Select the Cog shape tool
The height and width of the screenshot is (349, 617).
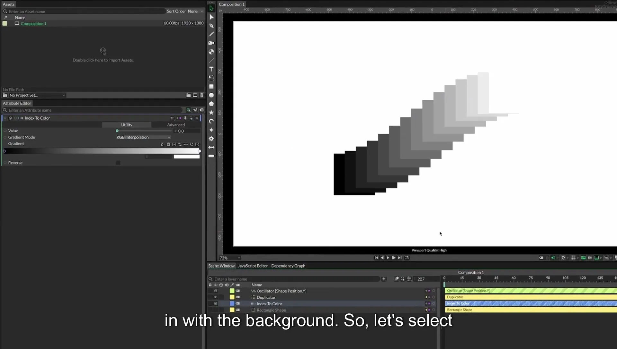pos(211,139)
